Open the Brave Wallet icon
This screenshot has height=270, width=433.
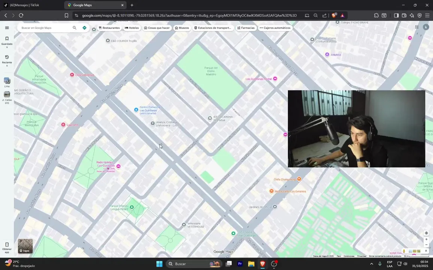click(404, 15)
